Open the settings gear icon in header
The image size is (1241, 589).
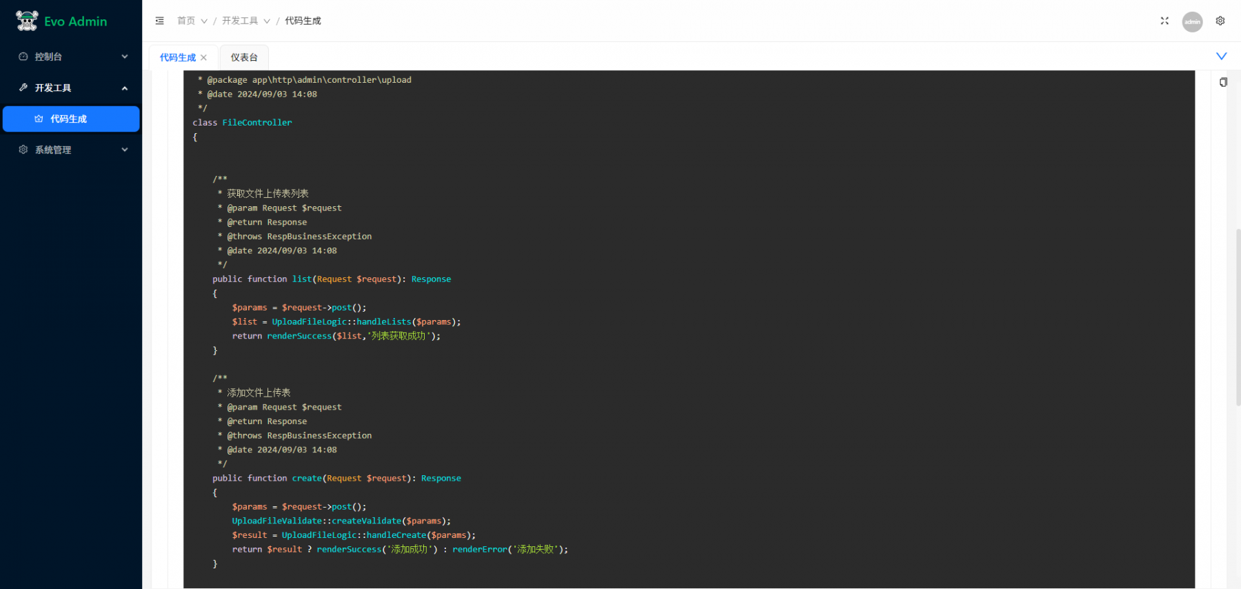click(1220, 21)
